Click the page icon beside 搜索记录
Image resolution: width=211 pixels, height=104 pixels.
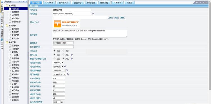(10, 68)
